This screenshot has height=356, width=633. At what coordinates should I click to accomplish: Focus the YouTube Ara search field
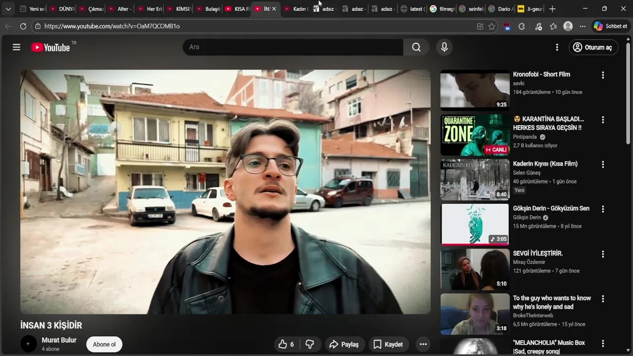(x=293, y=47)
